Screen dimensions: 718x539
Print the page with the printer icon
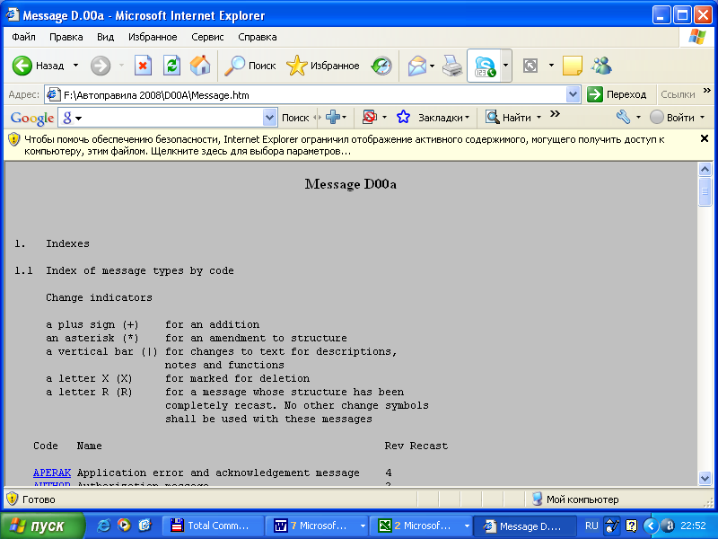coord(452,66)
